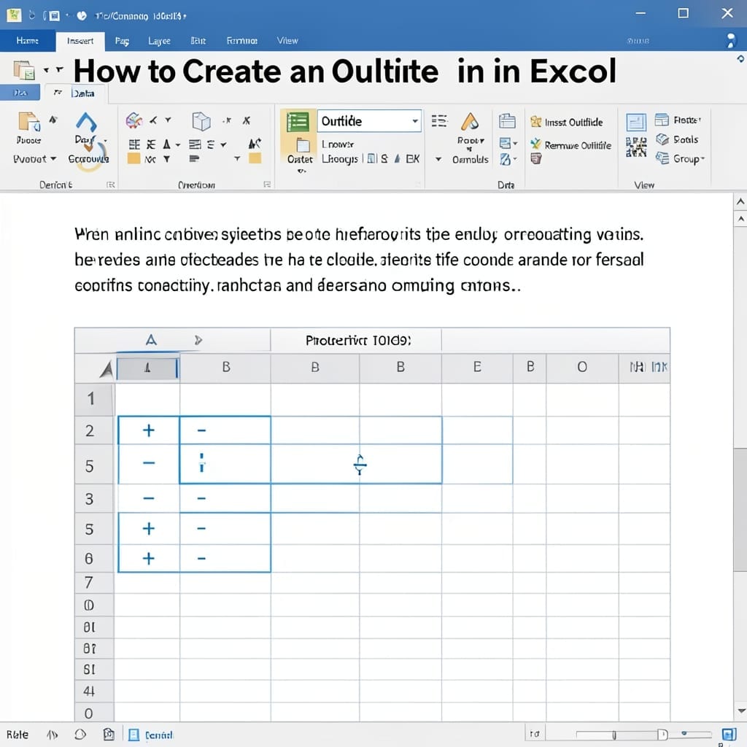Click the blue Cenád page icon

click(x=134, y=735)
